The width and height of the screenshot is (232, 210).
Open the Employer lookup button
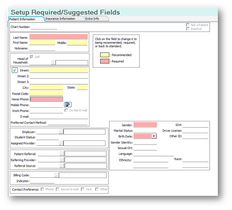point(61,132)
